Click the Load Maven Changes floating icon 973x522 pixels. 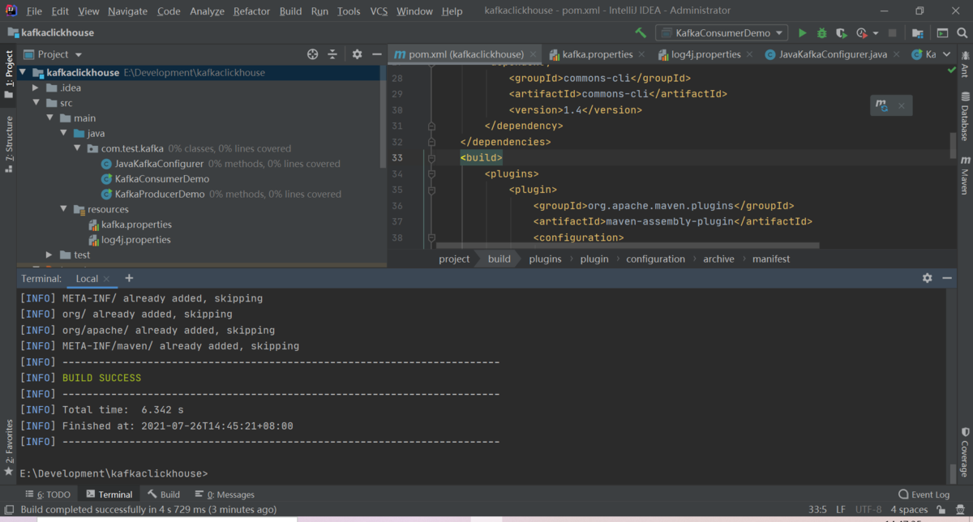tap(881, 106)
